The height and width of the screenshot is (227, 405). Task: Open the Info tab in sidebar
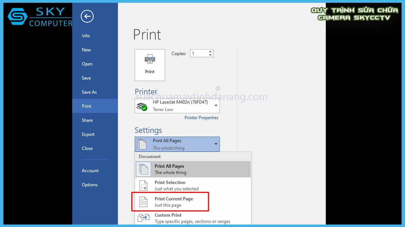86,36
